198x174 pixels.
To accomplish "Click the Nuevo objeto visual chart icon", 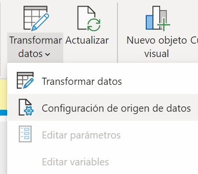I will pyautogui.click(x=158, y=18).
